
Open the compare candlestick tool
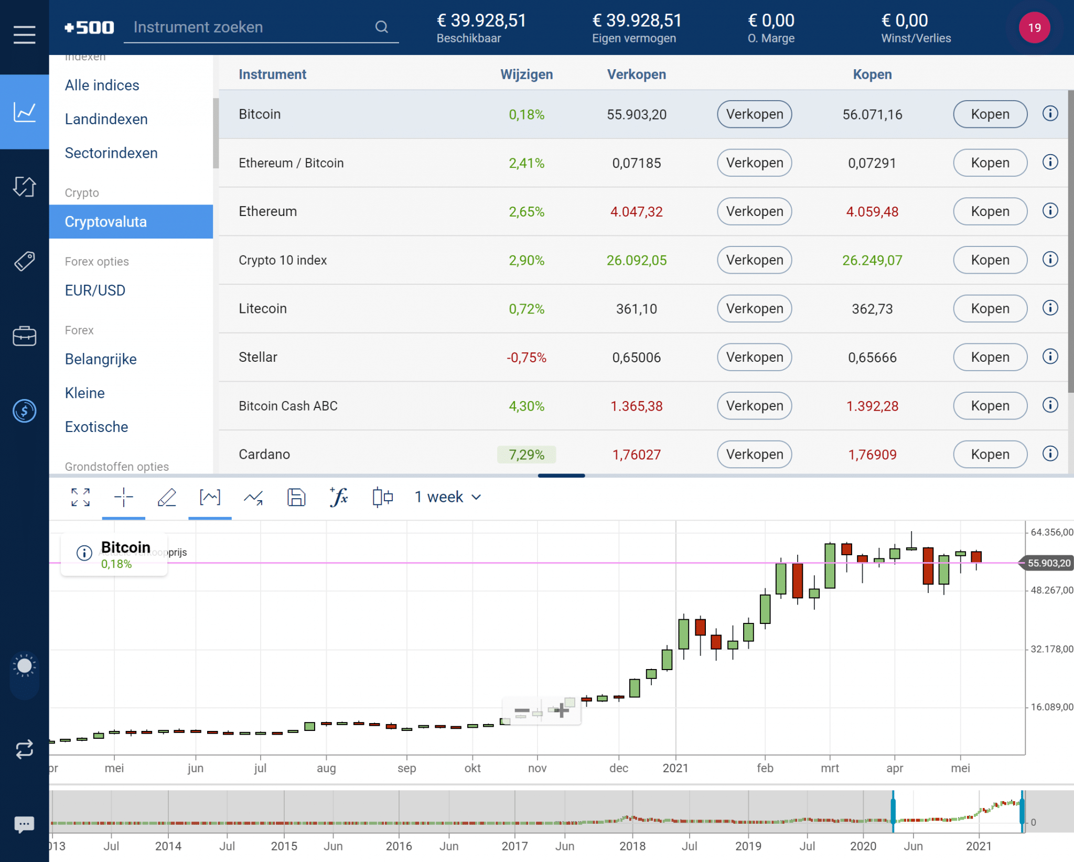click(x=382, y=497)
